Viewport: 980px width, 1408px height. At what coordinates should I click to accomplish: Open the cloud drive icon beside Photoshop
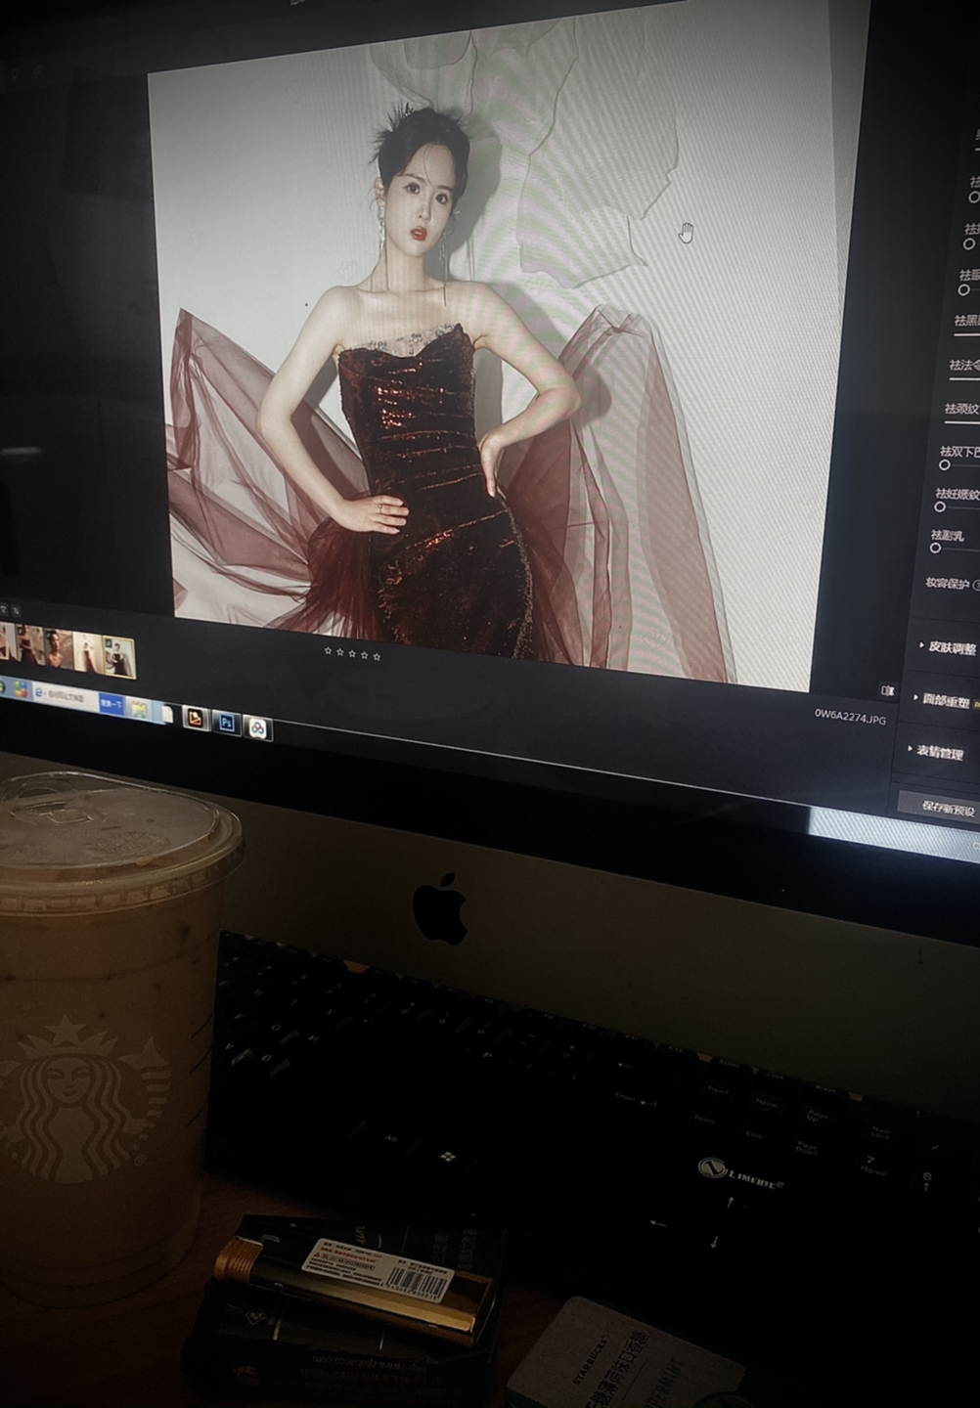coord(258,728)
